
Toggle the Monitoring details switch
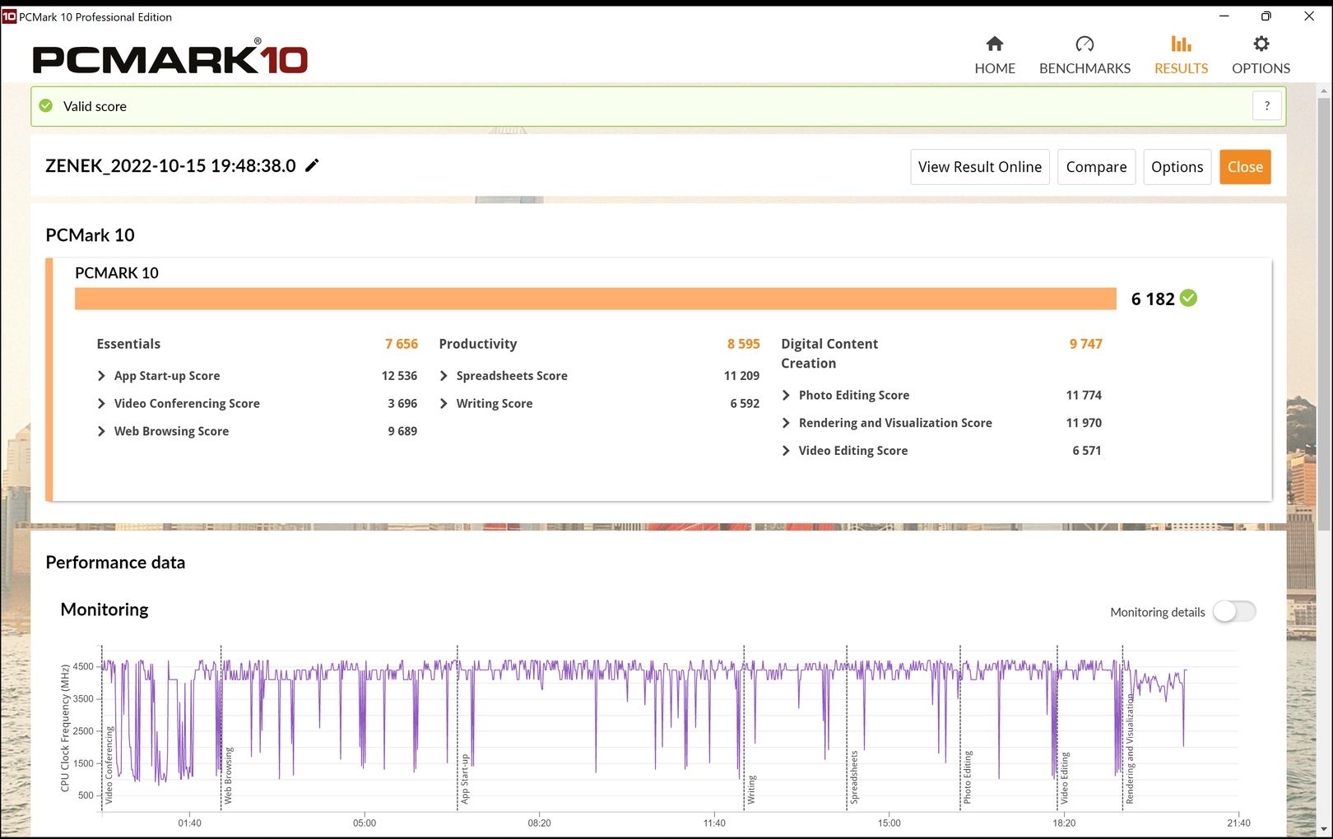(1234, 611)
